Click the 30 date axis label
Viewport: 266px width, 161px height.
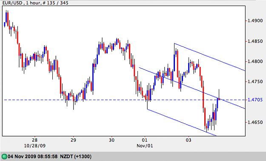[112, 140]
